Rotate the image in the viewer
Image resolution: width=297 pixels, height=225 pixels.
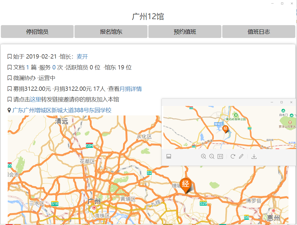click(x=233, y=156)
